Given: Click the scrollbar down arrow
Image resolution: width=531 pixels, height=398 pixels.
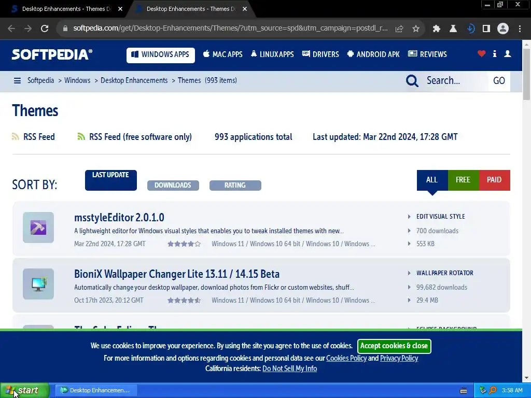Looking at the screenshot, I should click(x=526, y=378).
